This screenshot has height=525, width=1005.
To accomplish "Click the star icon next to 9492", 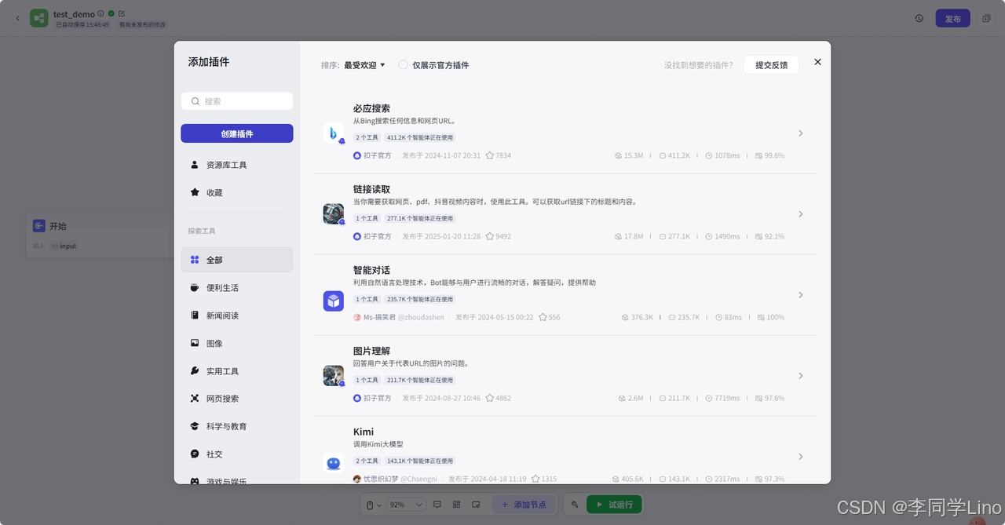I will click(490, 236).
